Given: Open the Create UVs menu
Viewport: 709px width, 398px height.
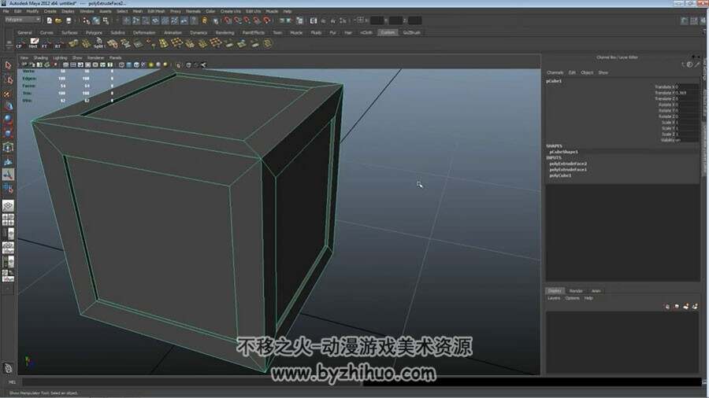Looking at the screenshot, I should coord(231,11).
